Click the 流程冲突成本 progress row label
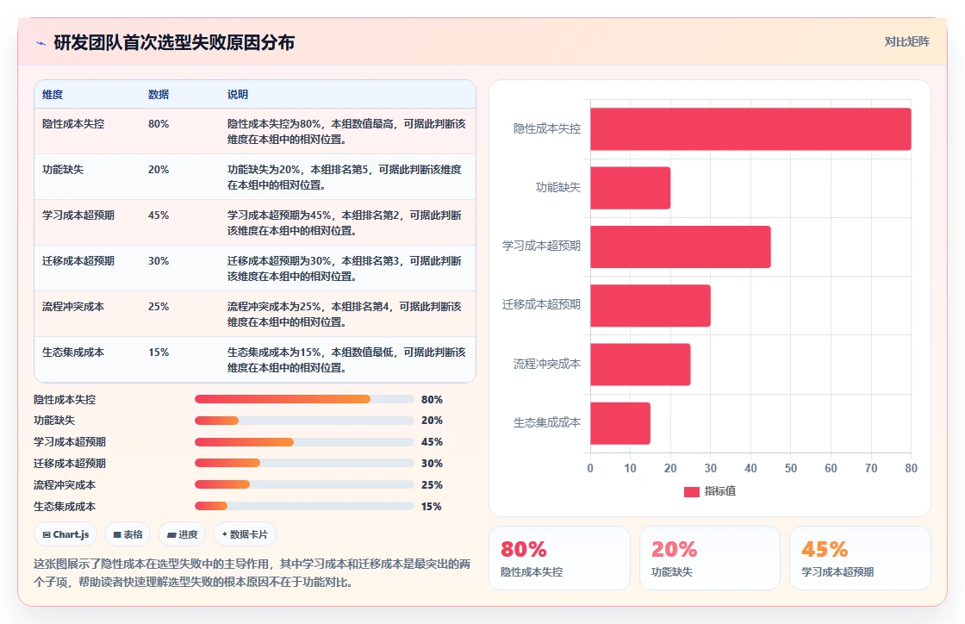 coord(65,485)
